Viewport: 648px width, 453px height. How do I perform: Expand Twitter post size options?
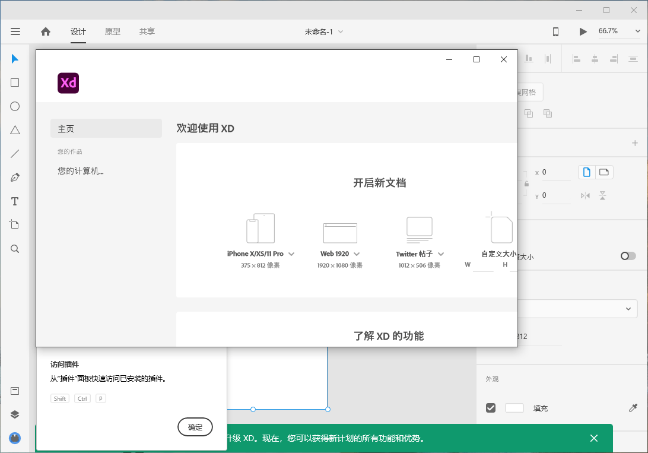coord(441,254)
